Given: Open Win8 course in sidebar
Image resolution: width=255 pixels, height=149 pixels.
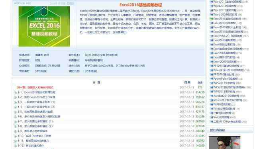Looking at the screenshot, I should [224, 109].
